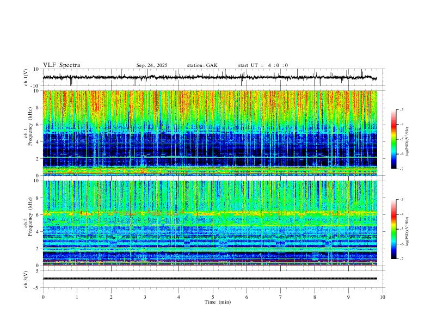Viewport: 431px width, 333px height.
Task: Click the "-7" label on ch.1 colorbar
Action: tap(401, 169)
